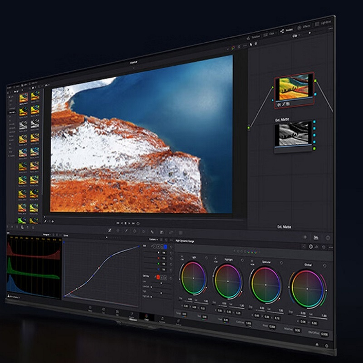Reset the Specular wheel
This screenshot has width=363, height=363.
[x=281, y=263]
